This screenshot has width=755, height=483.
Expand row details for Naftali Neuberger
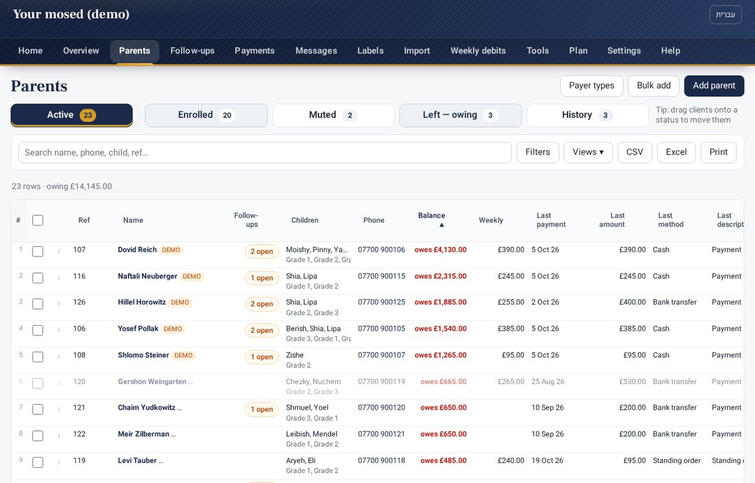pos(59,278)
